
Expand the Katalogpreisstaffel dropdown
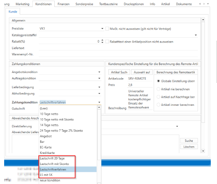pyautogui.click(x=196, y=35)
